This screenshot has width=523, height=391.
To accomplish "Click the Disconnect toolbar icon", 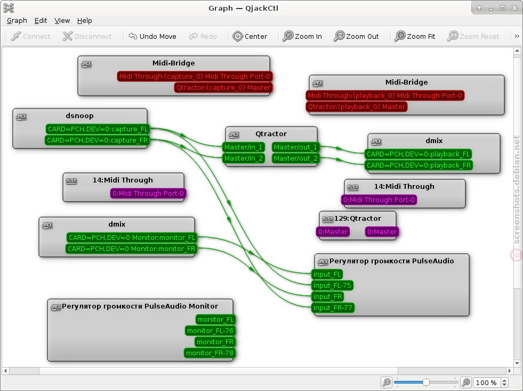I will point(67,36).
